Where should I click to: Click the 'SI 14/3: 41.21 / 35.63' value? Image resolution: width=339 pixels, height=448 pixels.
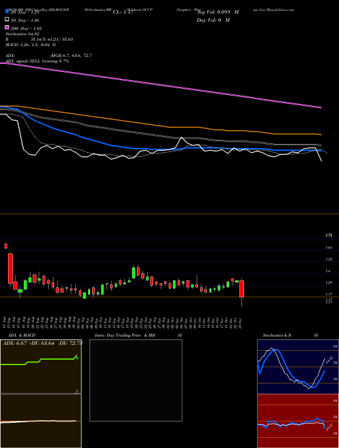click(x=52, y=39)
